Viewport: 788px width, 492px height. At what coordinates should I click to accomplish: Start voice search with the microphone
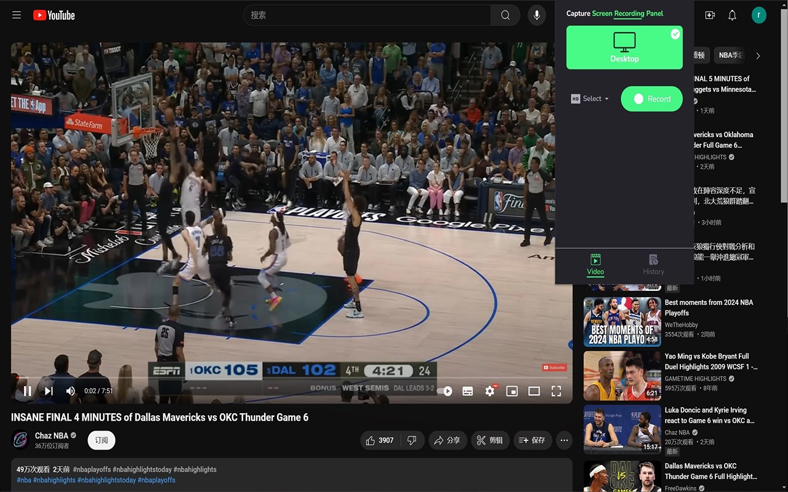(x=537, y=15)
